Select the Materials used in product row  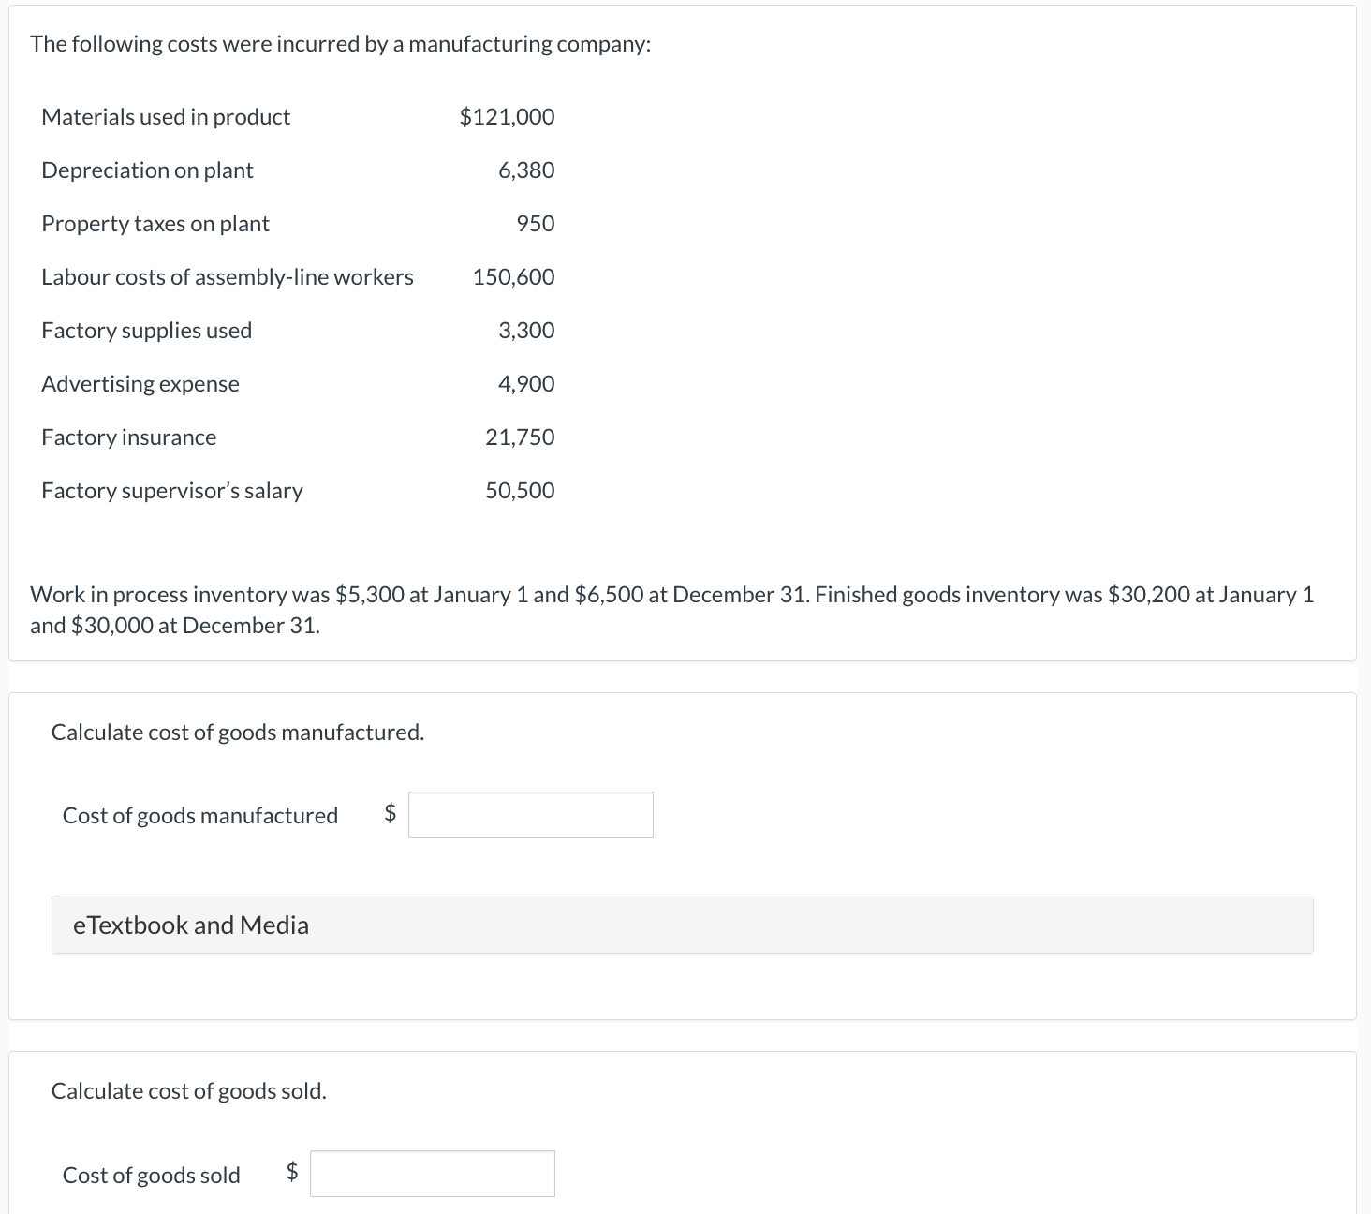tap(166, 116)
